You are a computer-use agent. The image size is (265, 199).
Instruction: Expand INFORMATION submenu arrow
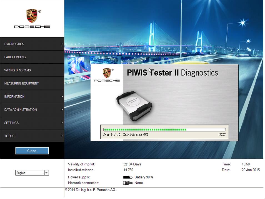point(62,96)
